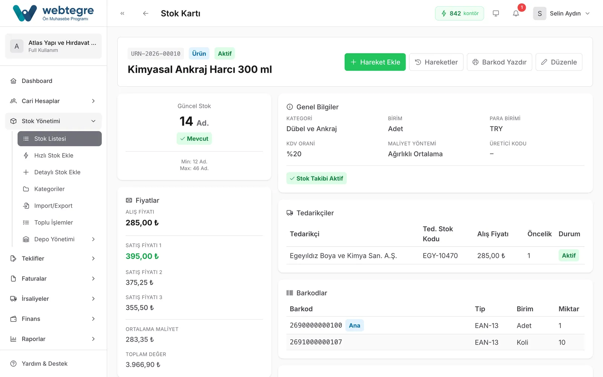Open the monitor display icon in header
Image resolution: width=603 pixels, height=377 pixels.
(x=496, y=14)
